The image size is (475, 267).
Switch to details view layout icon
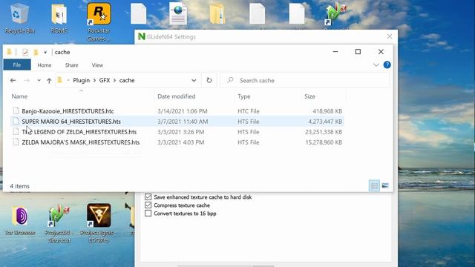374,185
